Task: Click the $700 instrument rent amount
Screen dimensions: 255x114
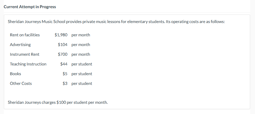Action: click(x=63, y=54)
